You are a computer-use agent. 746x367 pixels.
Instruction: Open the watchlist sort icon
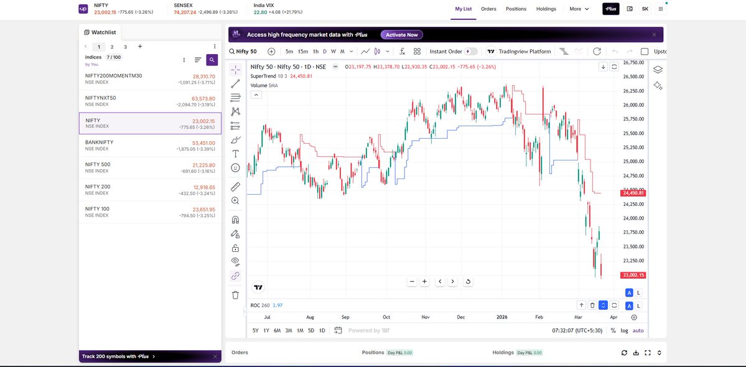(x=198, y=60)
